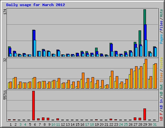Click the green day 11 axis label
The width and height of the screenshot is (165, 128).
click(58, 124)
